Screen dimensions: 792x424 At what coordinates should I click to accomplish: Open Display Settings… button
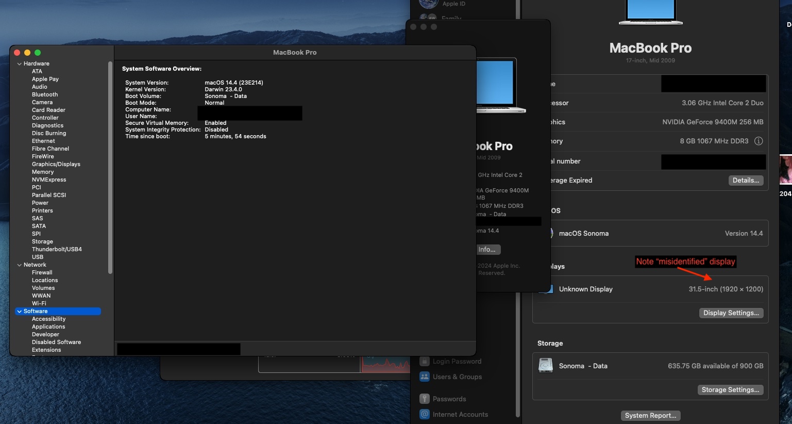(x=731, y=313)
